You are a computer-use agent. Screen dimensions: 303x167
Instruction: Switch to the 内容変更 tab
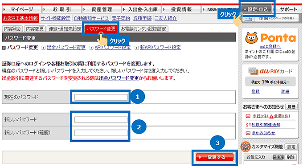pyautogui.click(x=35, y=29)
